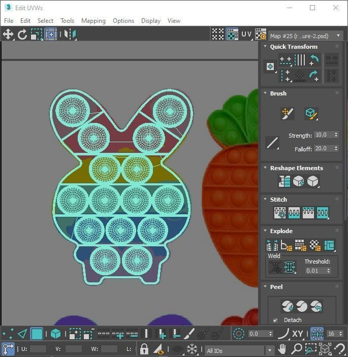Toggle Select By Element UV cube
The image size is (348, 357).
coord(55,334)
